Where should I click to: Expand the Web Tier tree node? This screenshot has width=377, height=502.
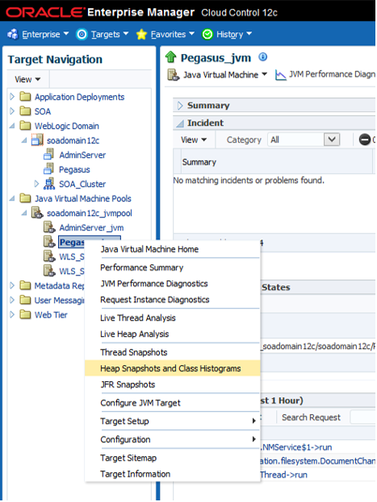click(x=12, y=314)
